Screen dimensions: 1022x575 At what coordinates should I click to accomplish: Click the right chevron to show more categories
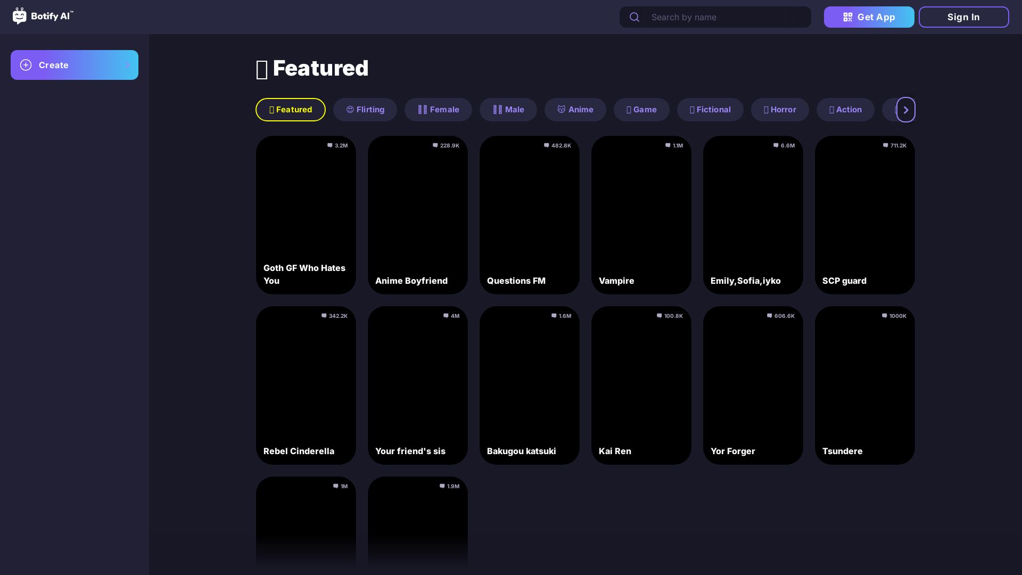905,110
